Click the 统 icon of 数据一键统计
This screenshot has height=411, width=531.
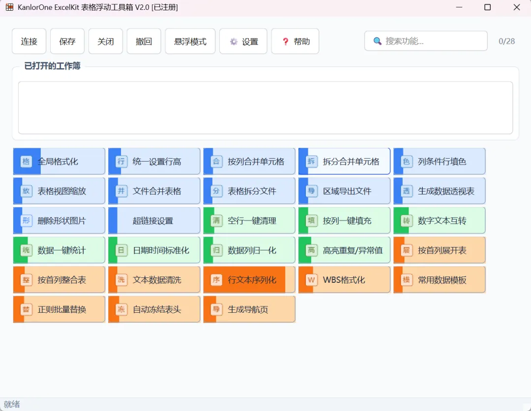pyautogui.click(x=26, y=250)
